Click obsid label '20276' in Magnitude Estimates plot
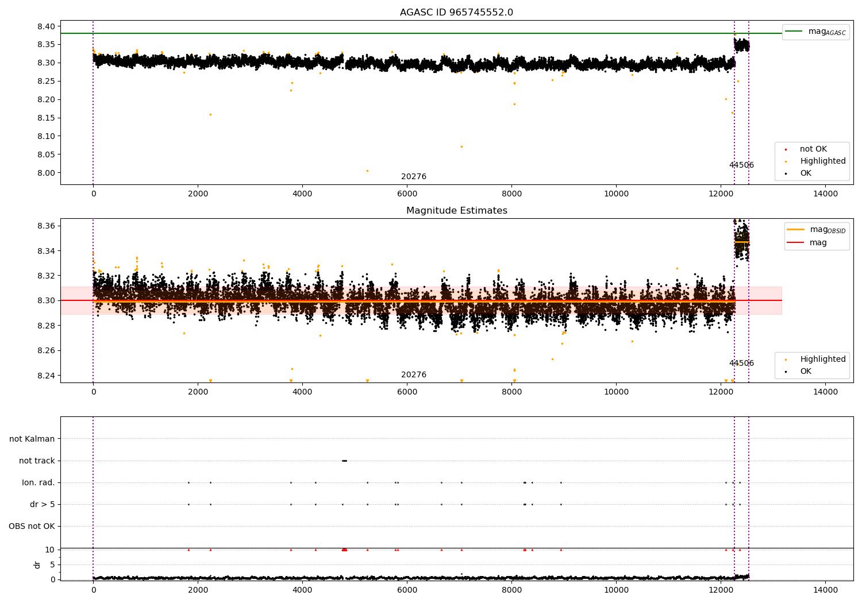Screen dimensions: 862x603 point(414,375)
